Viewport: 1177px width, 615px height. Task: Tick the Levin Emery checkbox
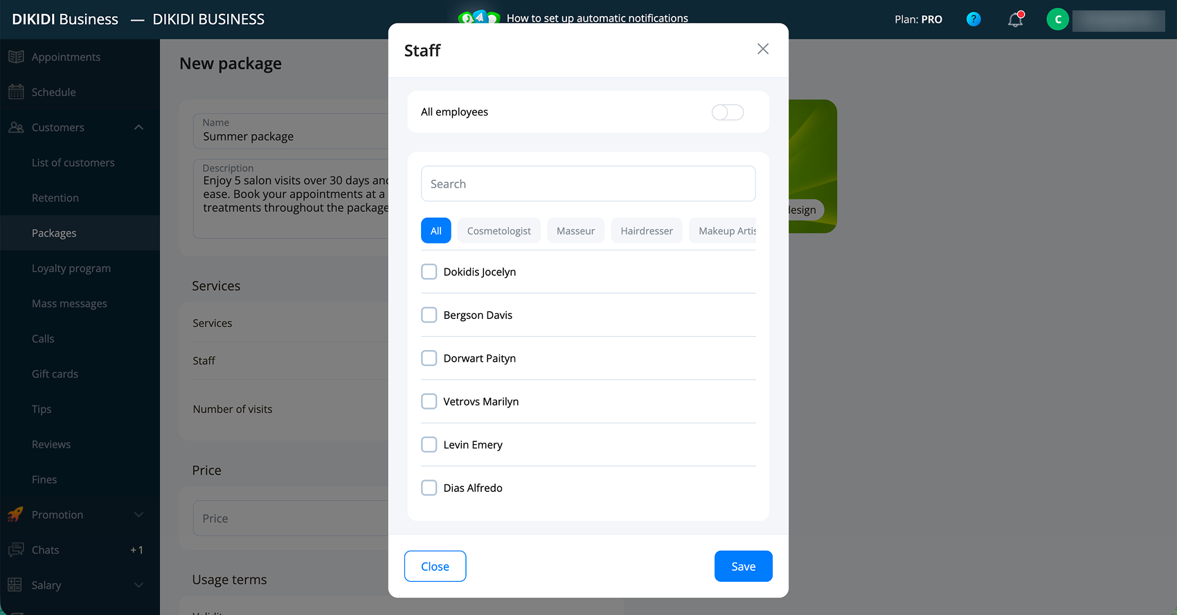[429, 445]
